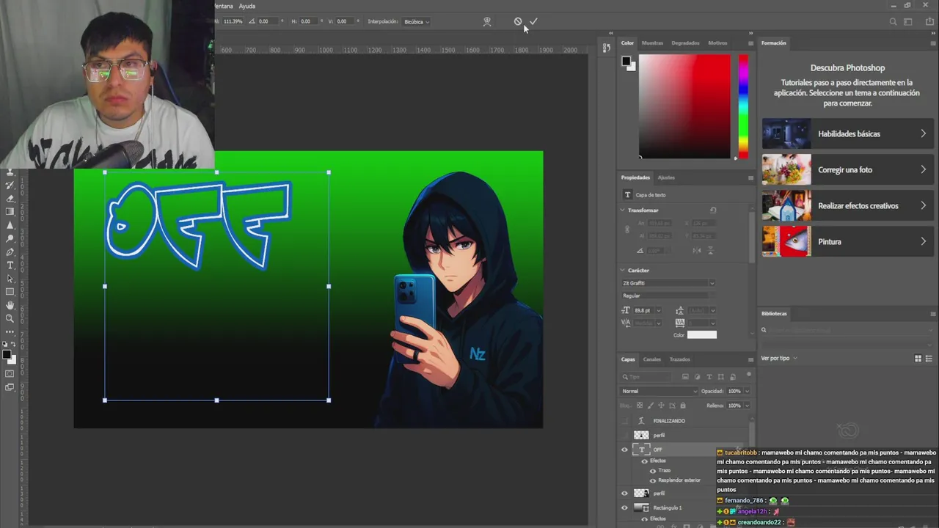Reset transform icon in Transformar section
The image size is (939, 528).
coord(713,210)
